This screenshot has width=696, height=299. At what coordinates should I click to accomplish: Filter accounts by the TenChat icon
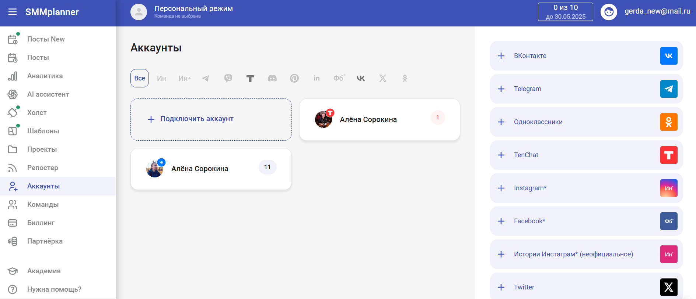pyautogui.click(x=250, y=78)
